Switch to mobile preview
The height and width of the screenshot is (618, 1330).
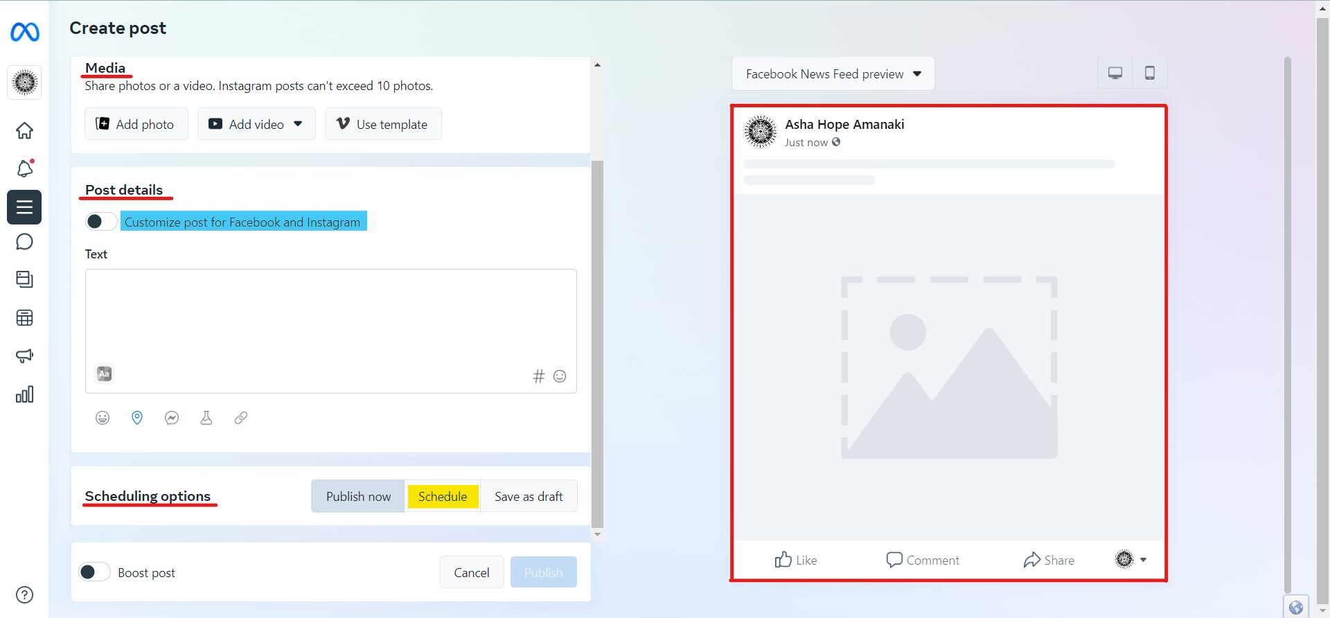click(1149, 73)
